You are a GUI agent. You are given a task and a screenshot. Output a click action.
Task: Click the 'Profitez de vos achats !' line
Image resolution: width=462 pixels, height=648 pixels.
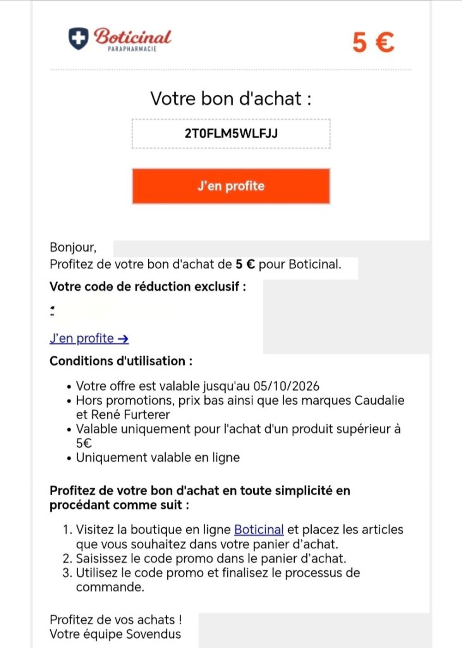pos(116,620)
